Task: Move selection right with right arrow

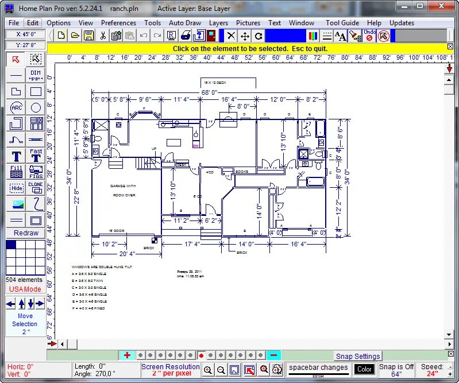Action: click(x=40, y=304)
